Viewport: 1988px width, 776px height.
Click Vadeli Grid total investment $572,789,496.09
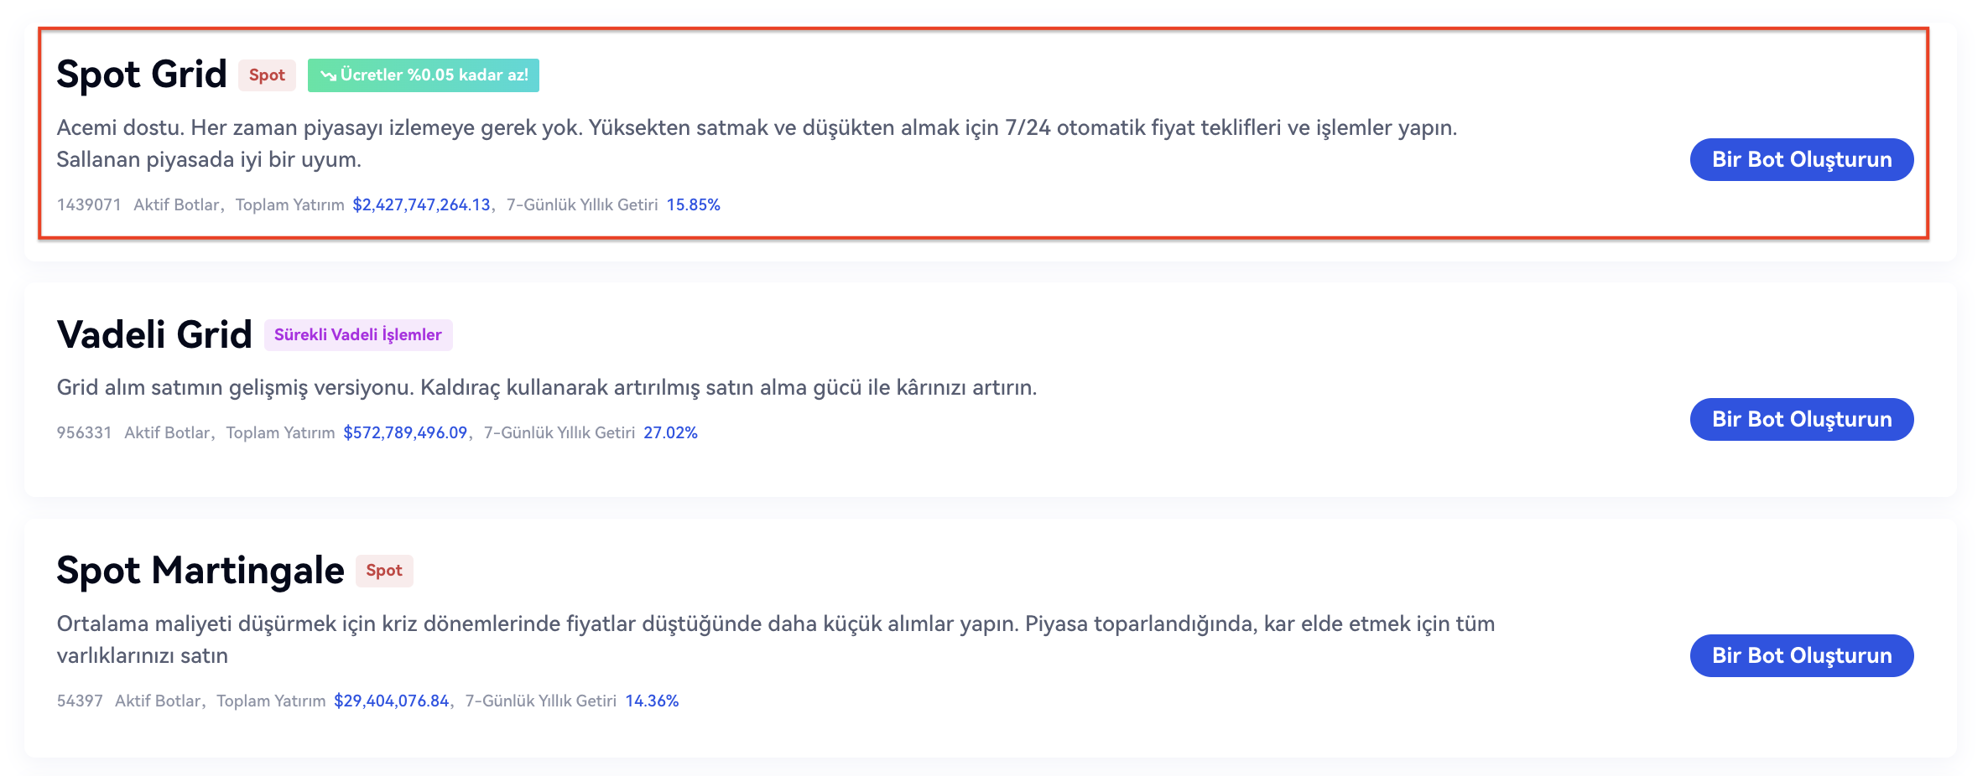(x=405, y=432)
